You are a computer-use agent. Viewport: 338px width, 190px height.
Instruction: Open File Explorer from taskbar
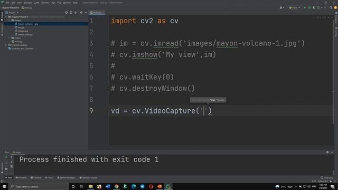(90, 186)
